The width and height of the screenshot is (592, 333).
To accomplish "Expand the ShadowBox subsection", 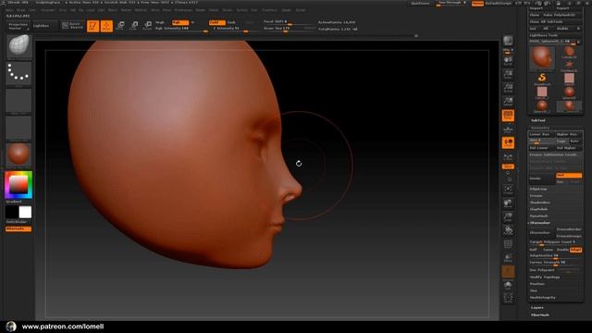I will click(540, 203).
